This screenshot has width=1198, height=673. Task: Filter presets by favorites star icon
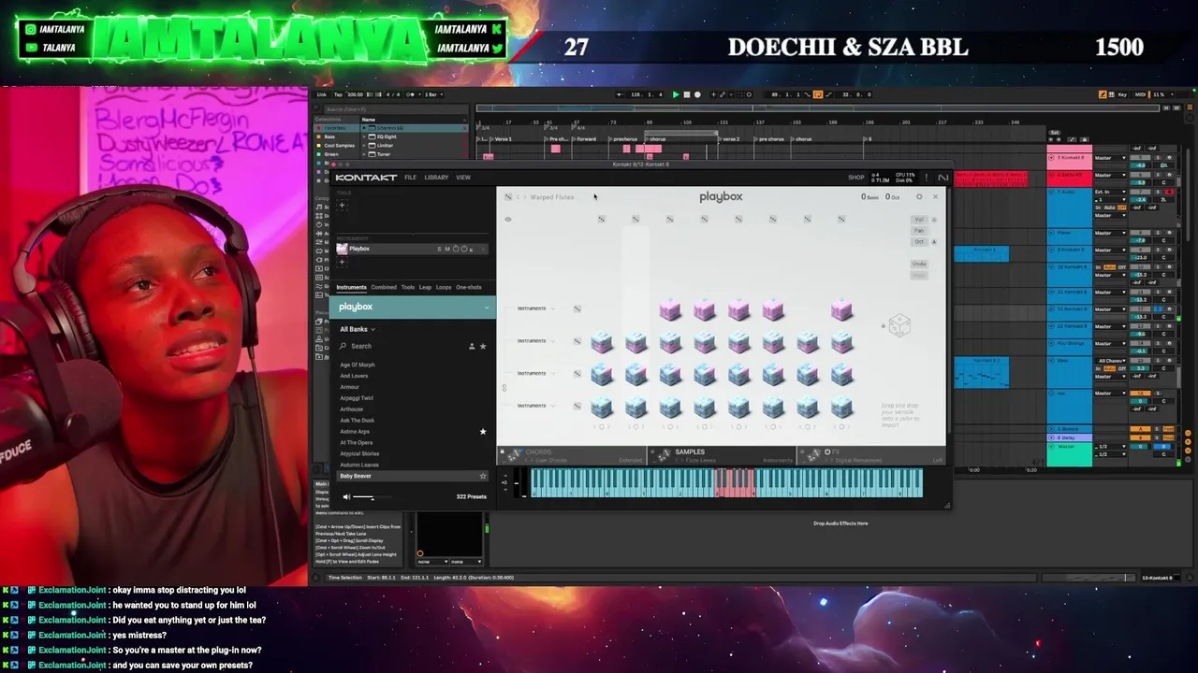click(x=483, y=346)
